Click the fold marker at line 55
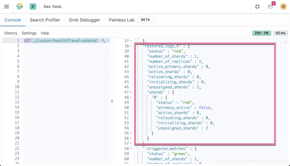The image size is (290, 166). click(131, 133)
